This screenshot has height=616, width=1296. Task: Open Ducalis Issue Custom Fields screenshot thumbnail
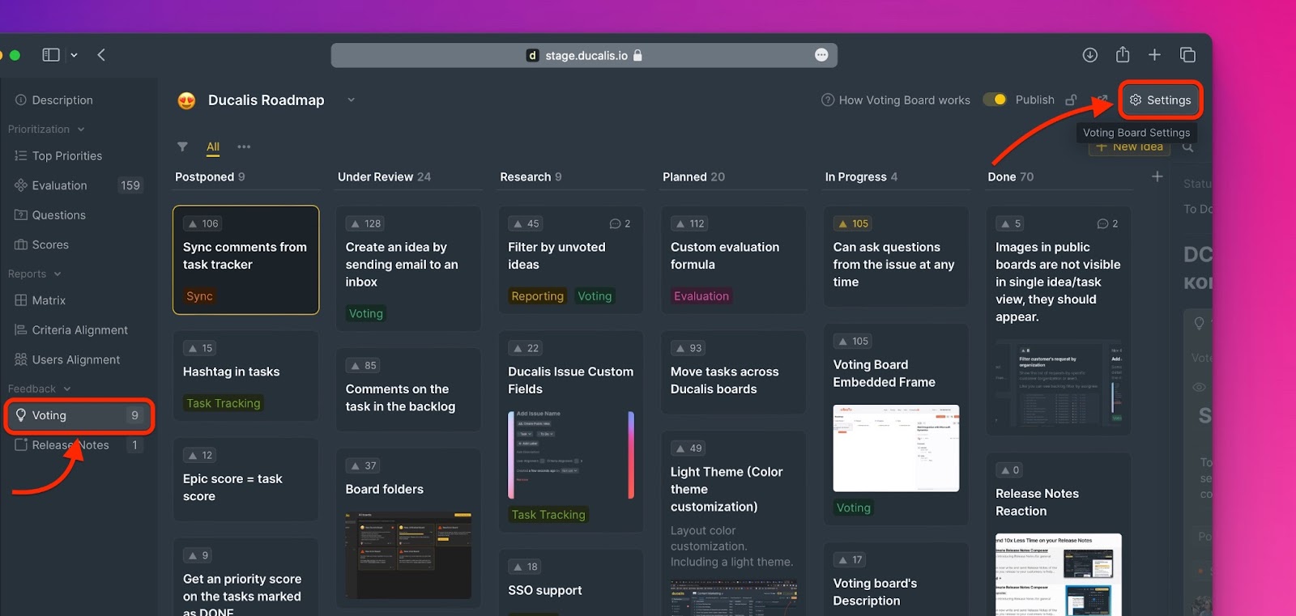click(571, 455)
